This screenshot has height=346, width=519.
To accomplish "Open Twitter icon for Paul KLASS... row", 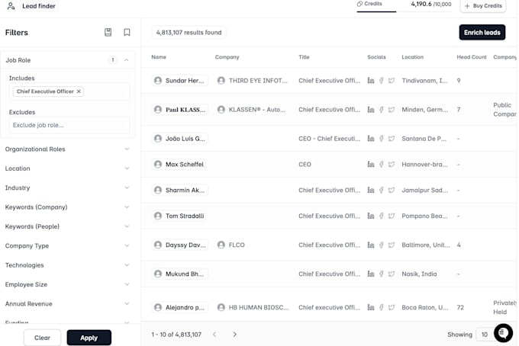I will (392, 110).
